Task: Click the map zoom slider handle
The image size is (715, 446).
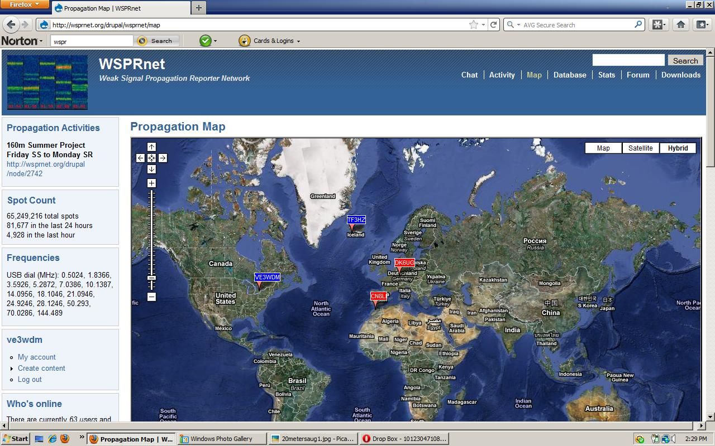Action: click(151, 278)
